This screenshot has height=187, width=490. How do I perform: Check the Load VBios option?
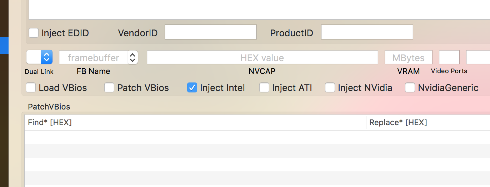click(31, 87)
